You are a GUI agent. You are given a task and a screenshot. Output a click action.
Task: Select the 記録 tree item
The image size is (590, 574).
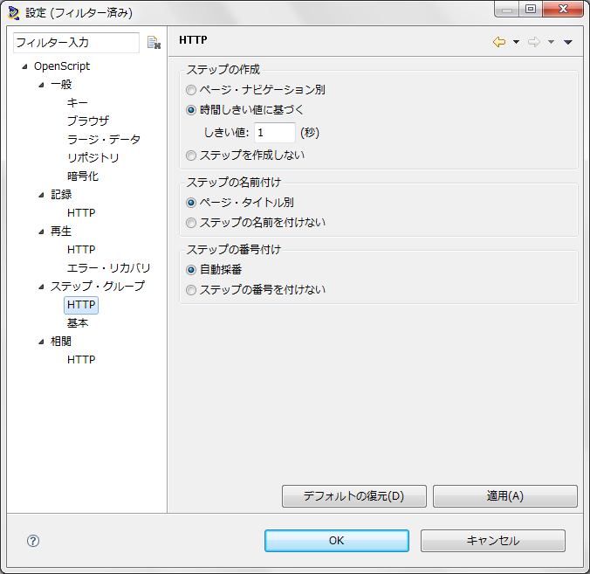pos(61,194)
